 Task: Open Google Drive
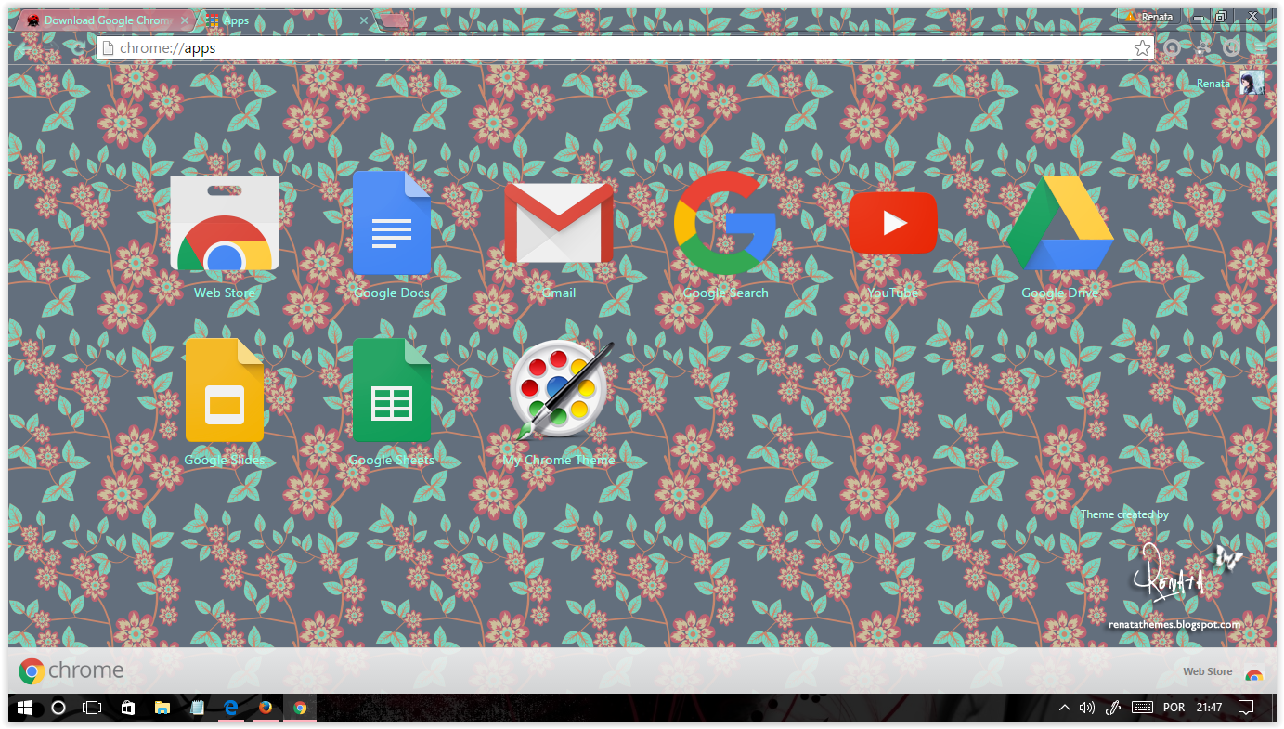coord(1059,223)
